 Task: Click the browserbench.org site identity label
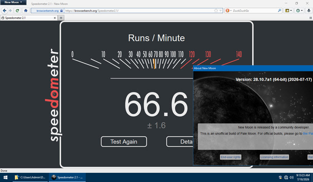point(48,11)
